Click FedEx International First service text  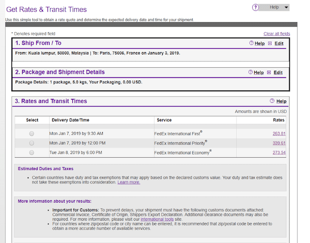(178, 133)
